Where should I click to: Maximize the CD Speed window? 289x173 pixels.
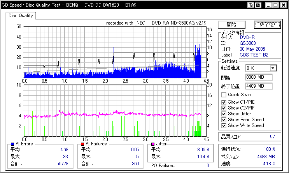pos(276,5)
